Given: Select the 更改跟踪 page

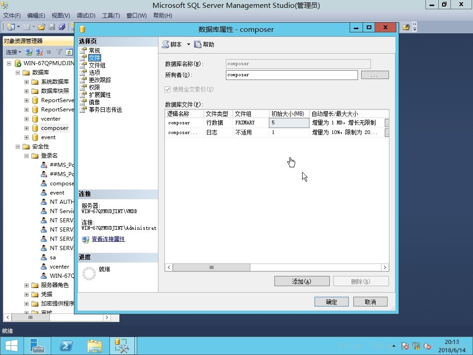Looking at the screenshot, I should point(100,80).
